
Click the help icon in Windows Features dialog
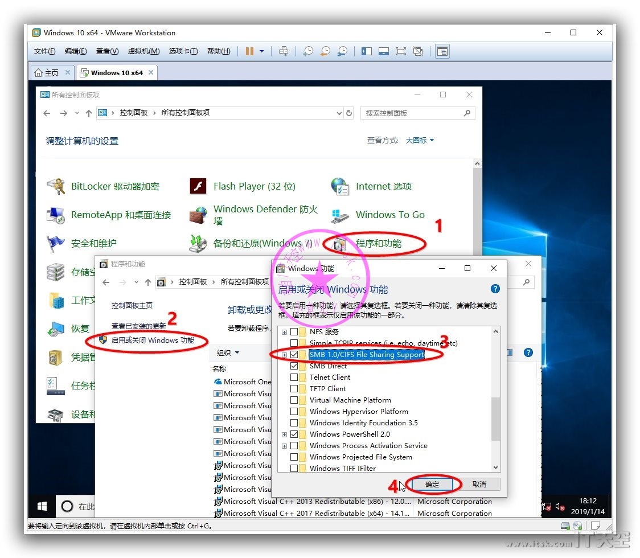495,289
